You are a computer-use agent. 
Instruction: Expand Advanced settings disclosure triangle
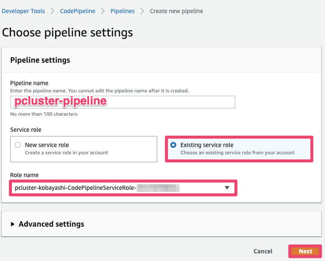click(x=13, y=224)
